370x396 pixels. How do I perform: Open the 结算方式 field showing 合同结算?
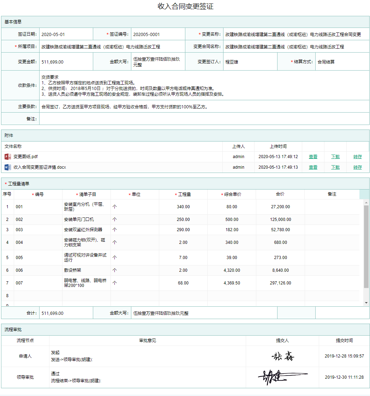[x=342, y=62]
